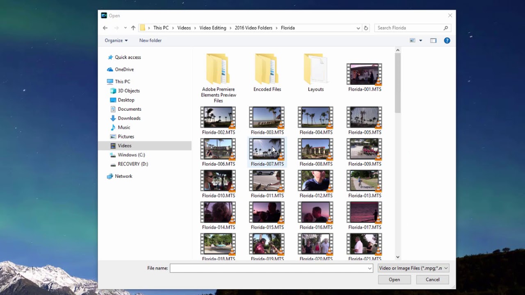Select the Florida-010.MTS file
This screenshot has height=295, width=525.
point(218,184)
